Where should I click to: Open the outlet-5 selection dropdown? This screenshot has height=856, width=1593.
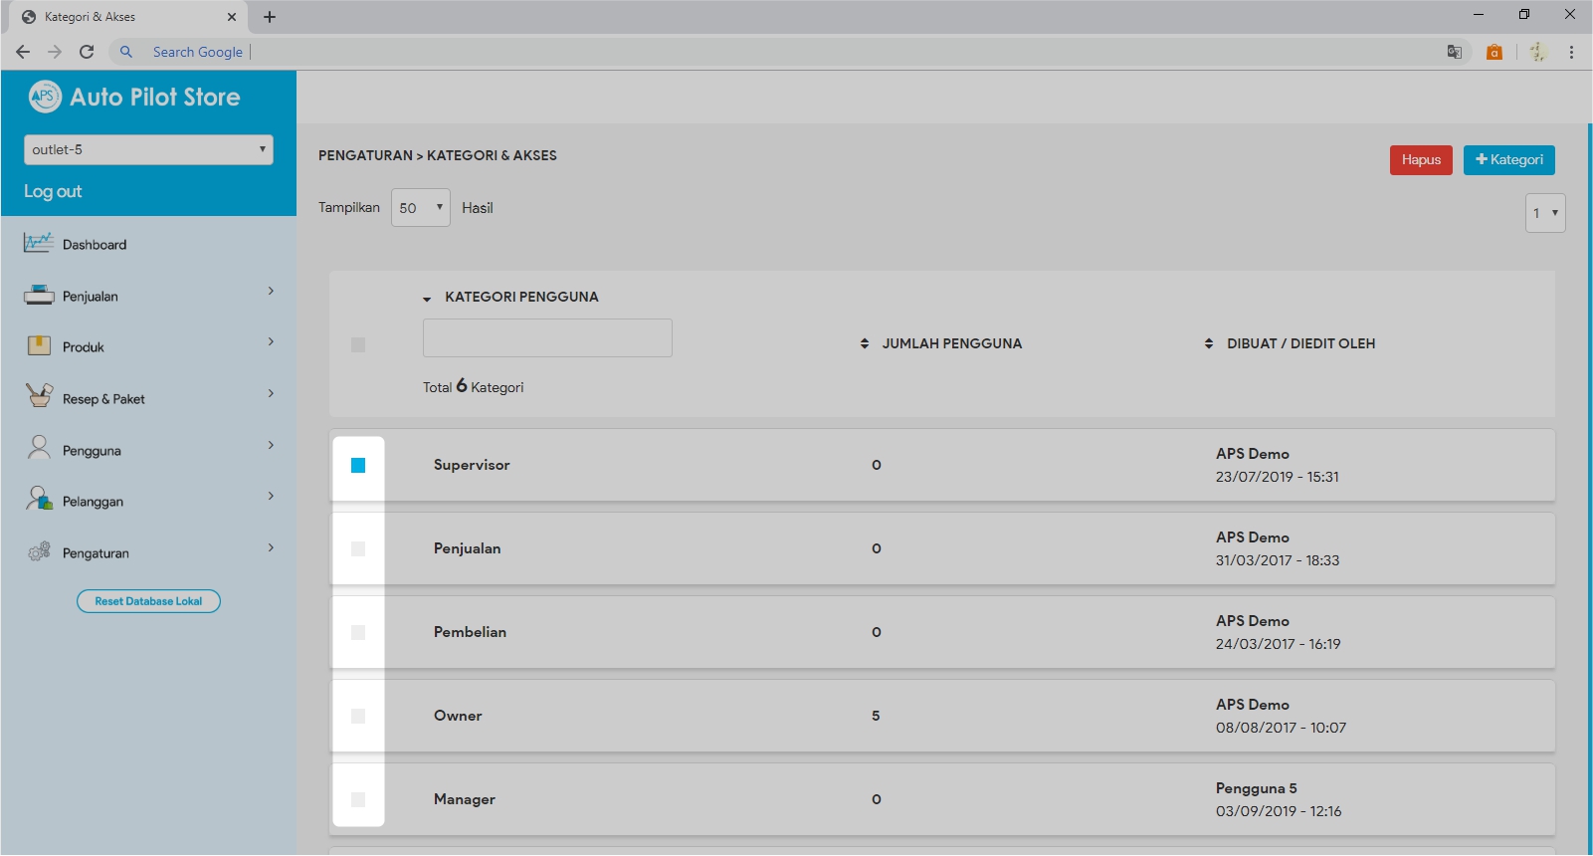click(x=148, y=149)
